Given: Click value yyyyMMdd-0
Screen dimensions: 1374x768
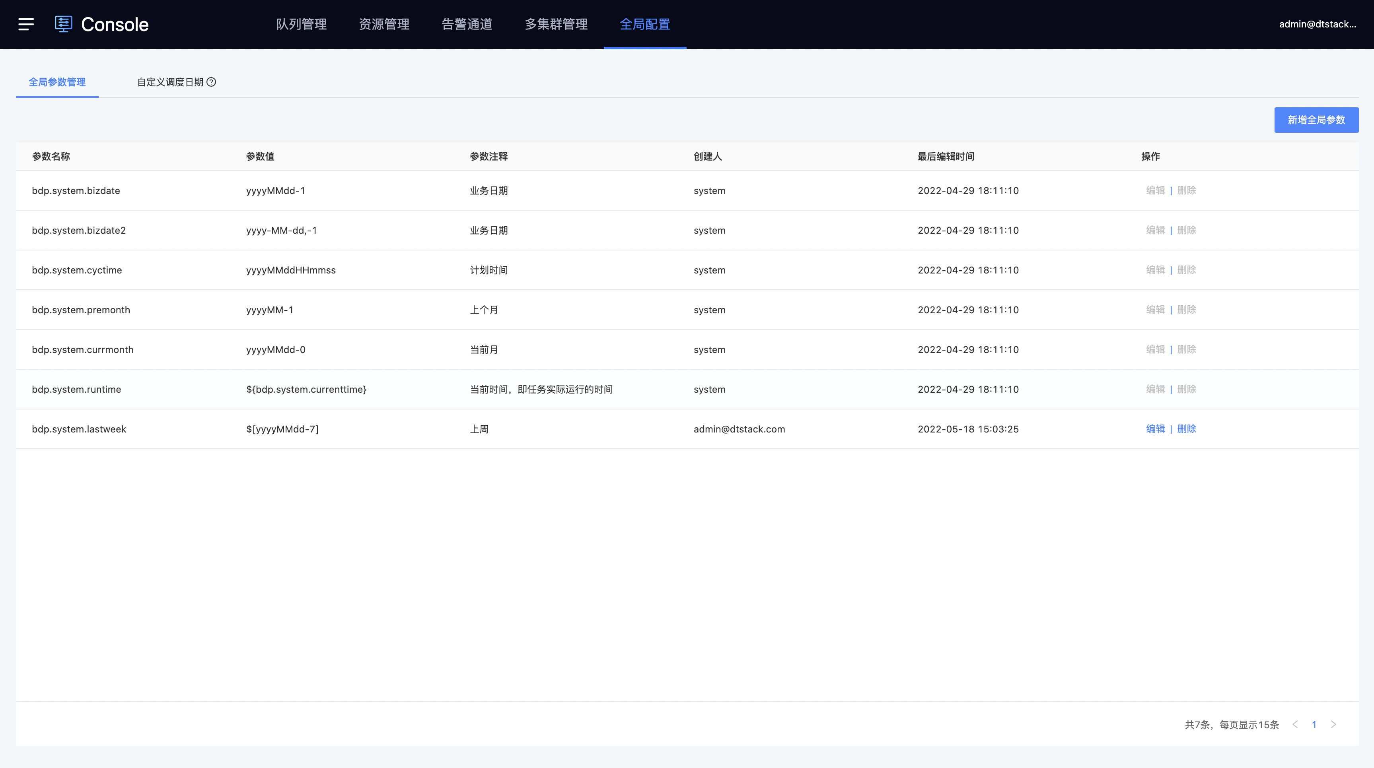Looking at the screenshot, I should click(276, 350).
